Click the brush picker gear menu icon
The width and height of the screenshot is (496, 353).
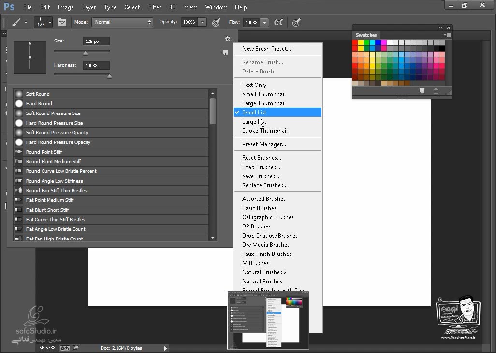(228, 39)
